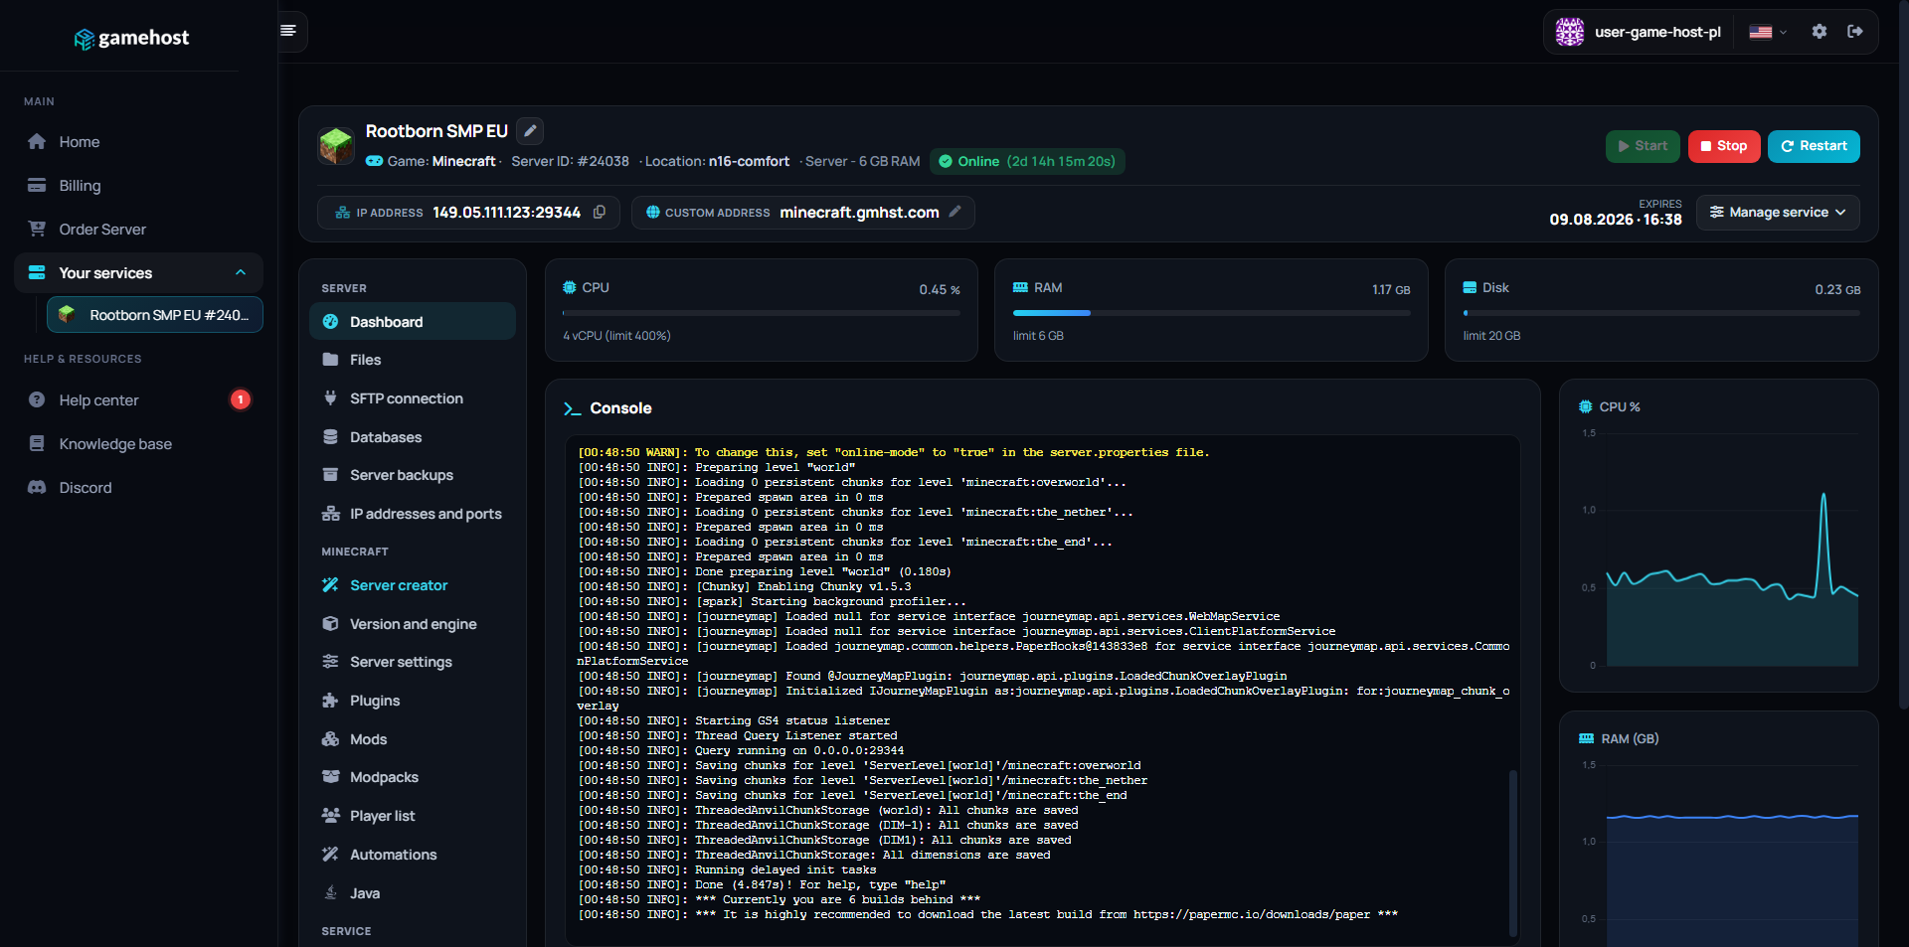Click the Java cup icon

tap(330, 893)
